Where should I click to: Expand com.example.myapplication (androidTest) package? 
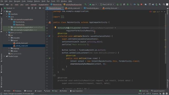point(9,27)
